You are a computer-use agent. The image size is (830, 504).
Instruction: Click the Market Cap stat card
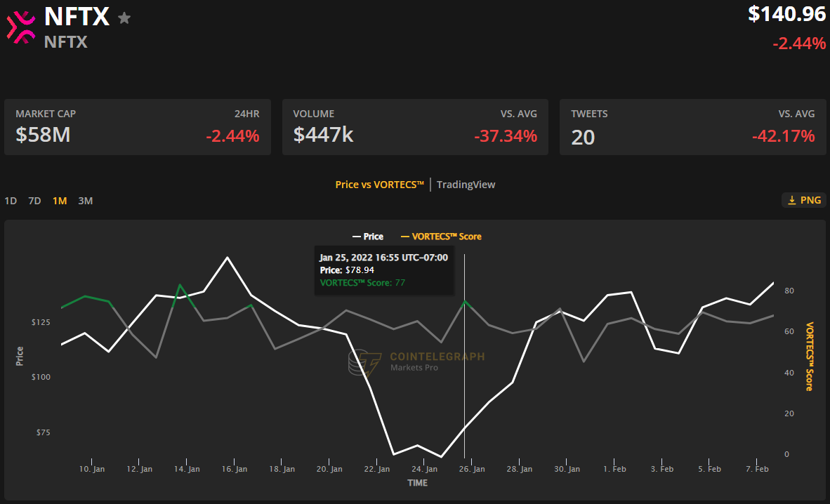pyautogui.click(x=138, y=127)
